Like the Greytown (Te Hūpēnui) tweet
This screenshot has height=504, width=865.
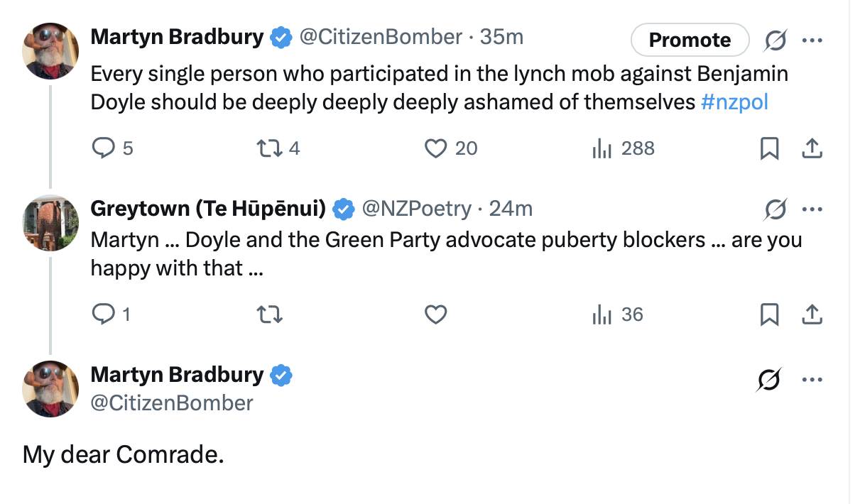(435, 314)
